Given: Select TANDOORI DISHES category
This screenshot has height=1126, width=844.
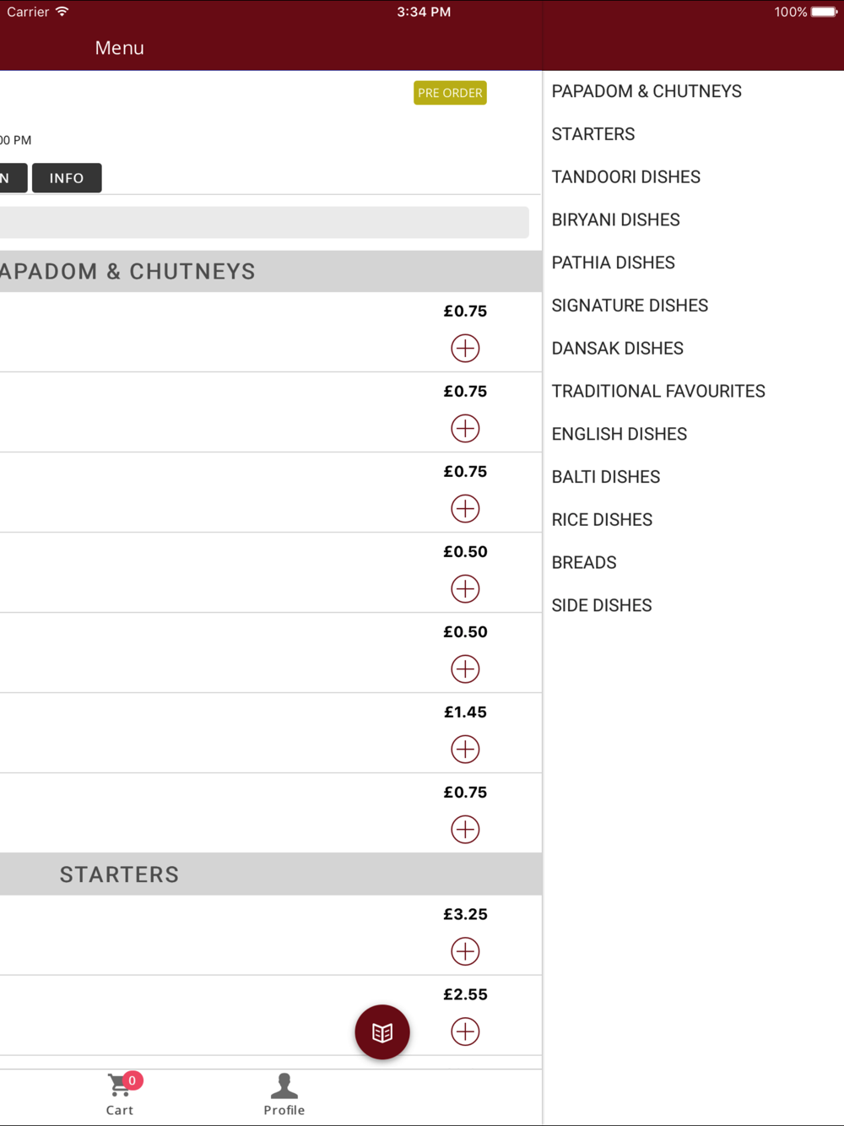Looking at the screenshot, I should click(626, 177).
